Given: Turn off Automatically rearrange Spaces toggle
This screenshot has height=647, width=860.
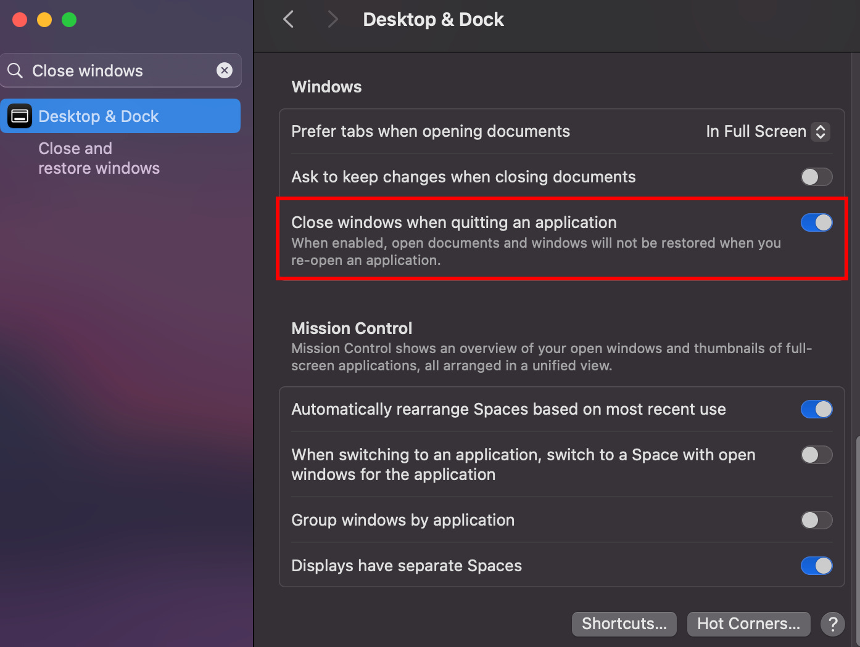Looking at the screenshot, I should tap(816, 409).
